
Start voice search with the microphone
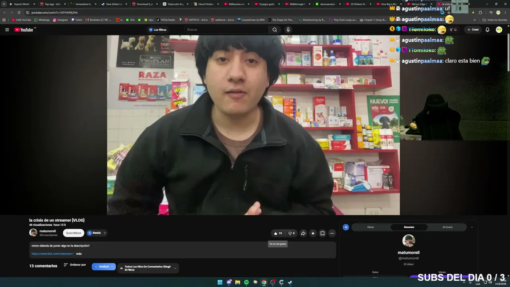click(x=288, y=30)
